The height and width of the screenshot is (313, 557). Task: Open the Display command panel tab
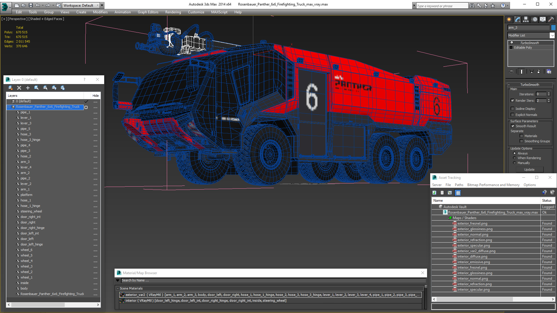(x=543, y=19)
